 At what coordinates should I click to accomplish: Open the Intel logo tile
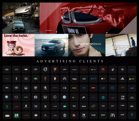[103, 88]
